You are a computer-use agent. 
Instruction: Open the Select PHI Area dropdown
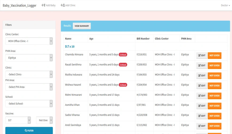(x=29, y=87)
